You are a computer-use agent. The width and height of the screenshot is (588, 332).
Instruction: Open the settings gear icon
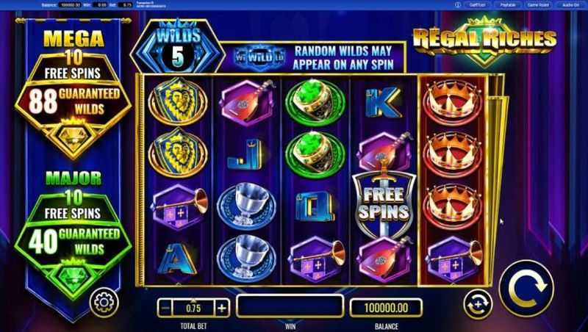[104, 302]
